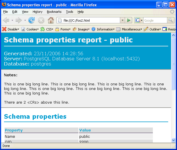This screenshot has width=177, height=150.
Task: Click the Information toolbar button
Action: tap(103, 29)
